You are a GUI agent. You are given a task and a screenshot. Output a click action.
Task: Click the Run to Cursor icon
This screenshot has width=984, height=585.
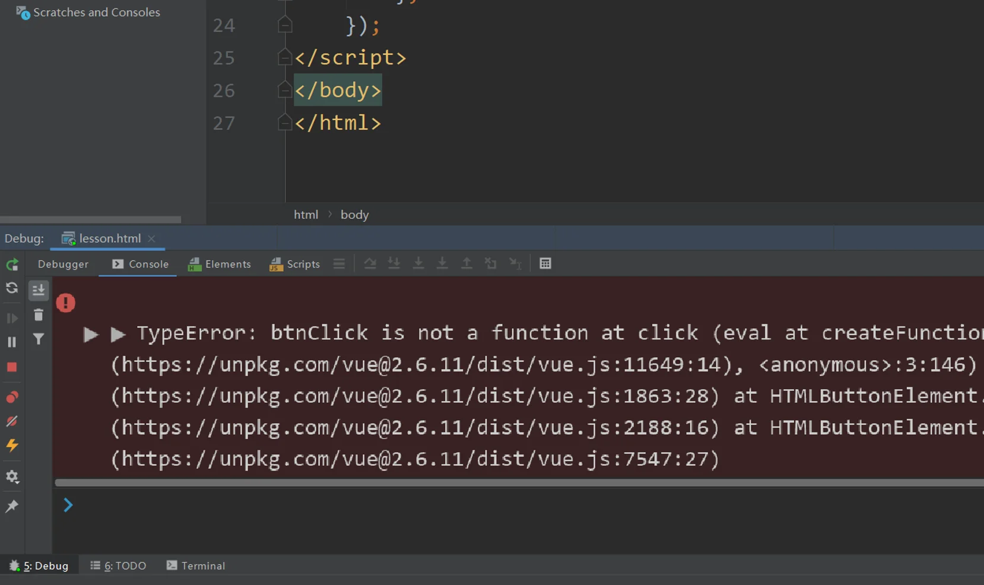pyautogui.click(x=515, y=263)
